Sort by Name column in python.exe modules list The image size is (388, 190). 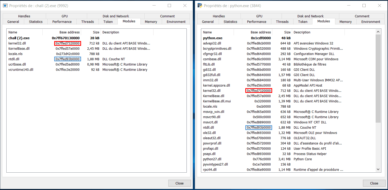tap(218, 32)
